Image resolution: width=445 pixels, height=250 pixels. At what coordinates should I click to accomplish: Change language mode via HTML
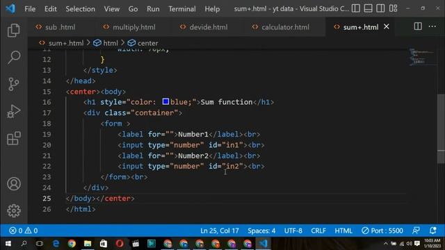point(343,231)
